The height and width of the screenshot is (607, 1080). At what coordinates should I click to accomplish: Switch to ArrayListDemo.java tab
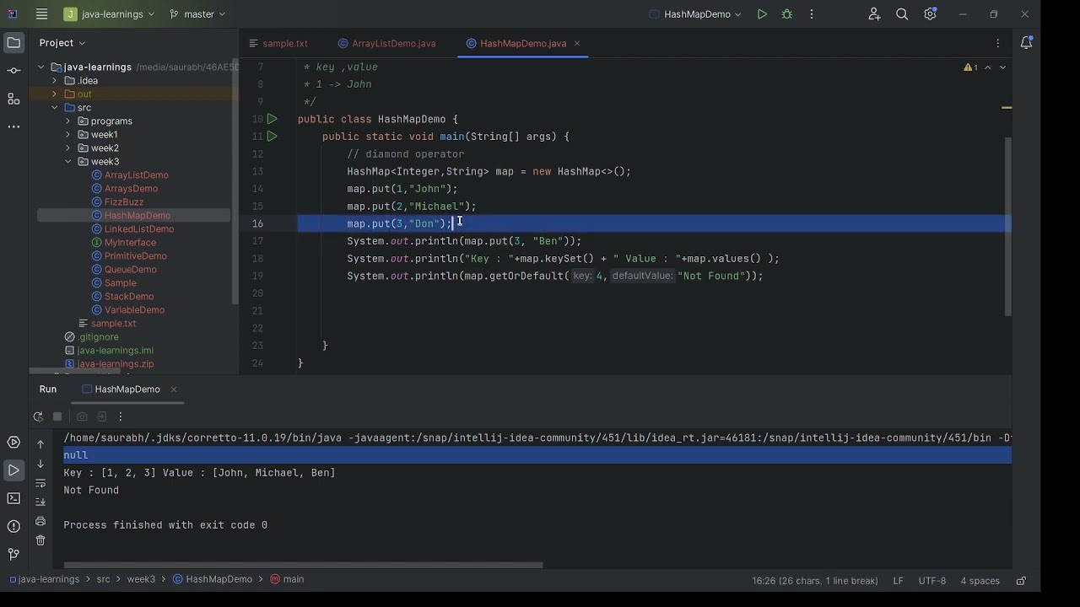(387, 44)
